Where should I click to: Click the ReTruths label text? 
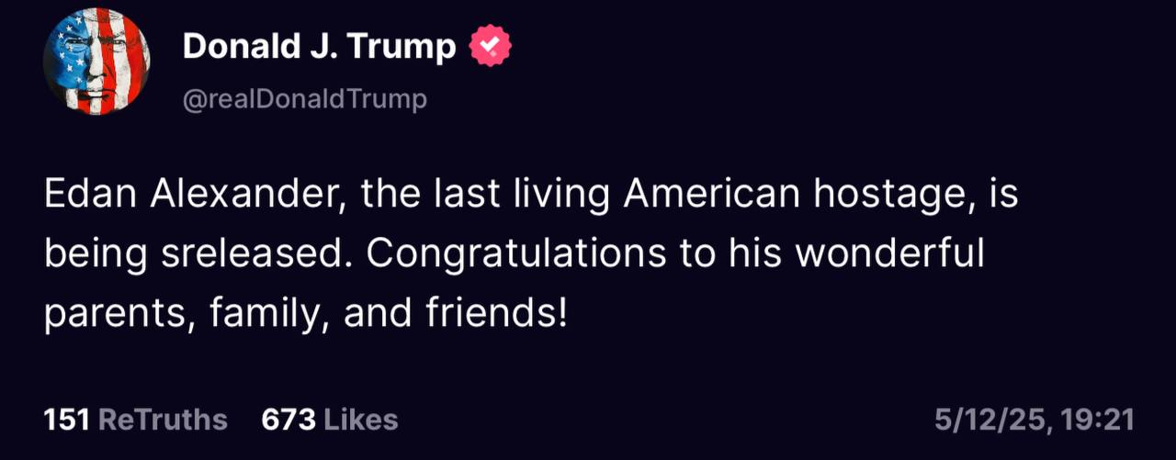click(162, 420)
